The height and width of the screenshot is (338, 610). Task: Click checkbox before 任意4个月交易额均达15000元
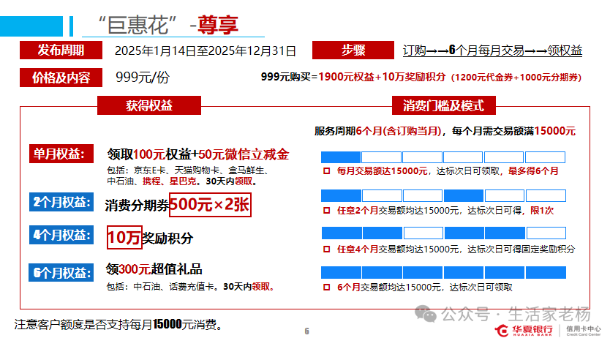(x=326, y=249)
